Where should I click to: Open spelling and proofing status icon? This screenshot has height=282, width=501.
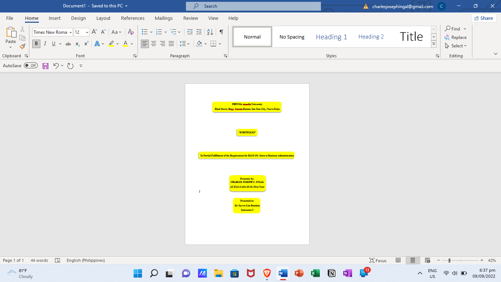pos(57,260)
